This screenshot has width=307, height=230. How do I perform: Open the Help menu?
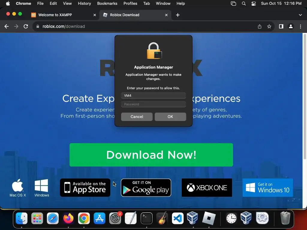click(180, 3)
